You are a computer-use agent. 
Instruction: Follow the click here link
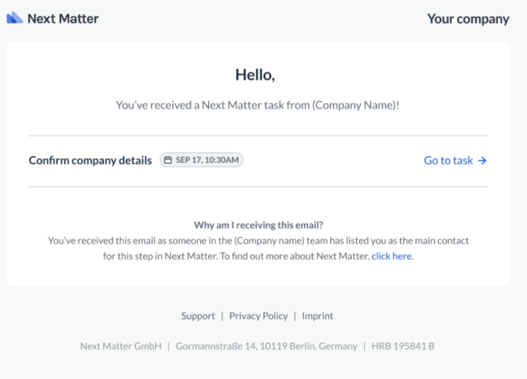coord(392,256)
